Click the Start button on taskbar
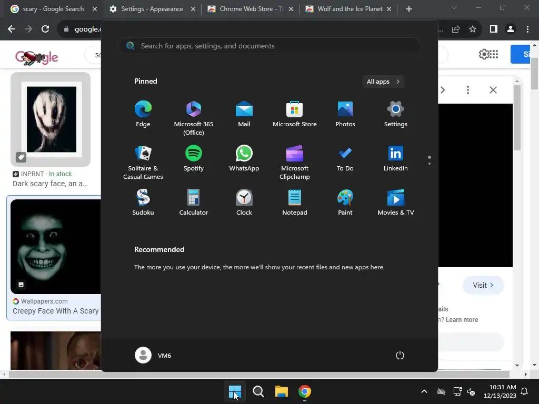The height and width of the screenshot is (404, 539). 235,391
